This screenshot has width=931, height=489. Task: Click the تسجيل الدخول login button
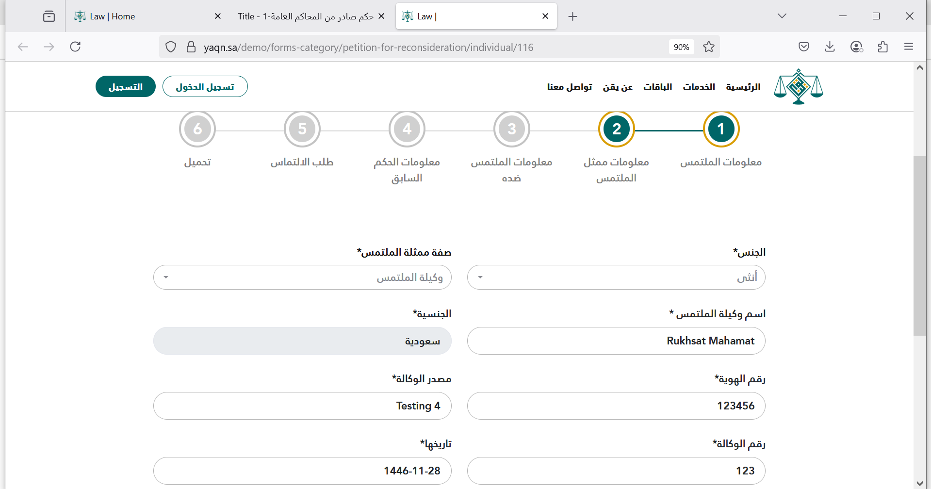[205, 87]
